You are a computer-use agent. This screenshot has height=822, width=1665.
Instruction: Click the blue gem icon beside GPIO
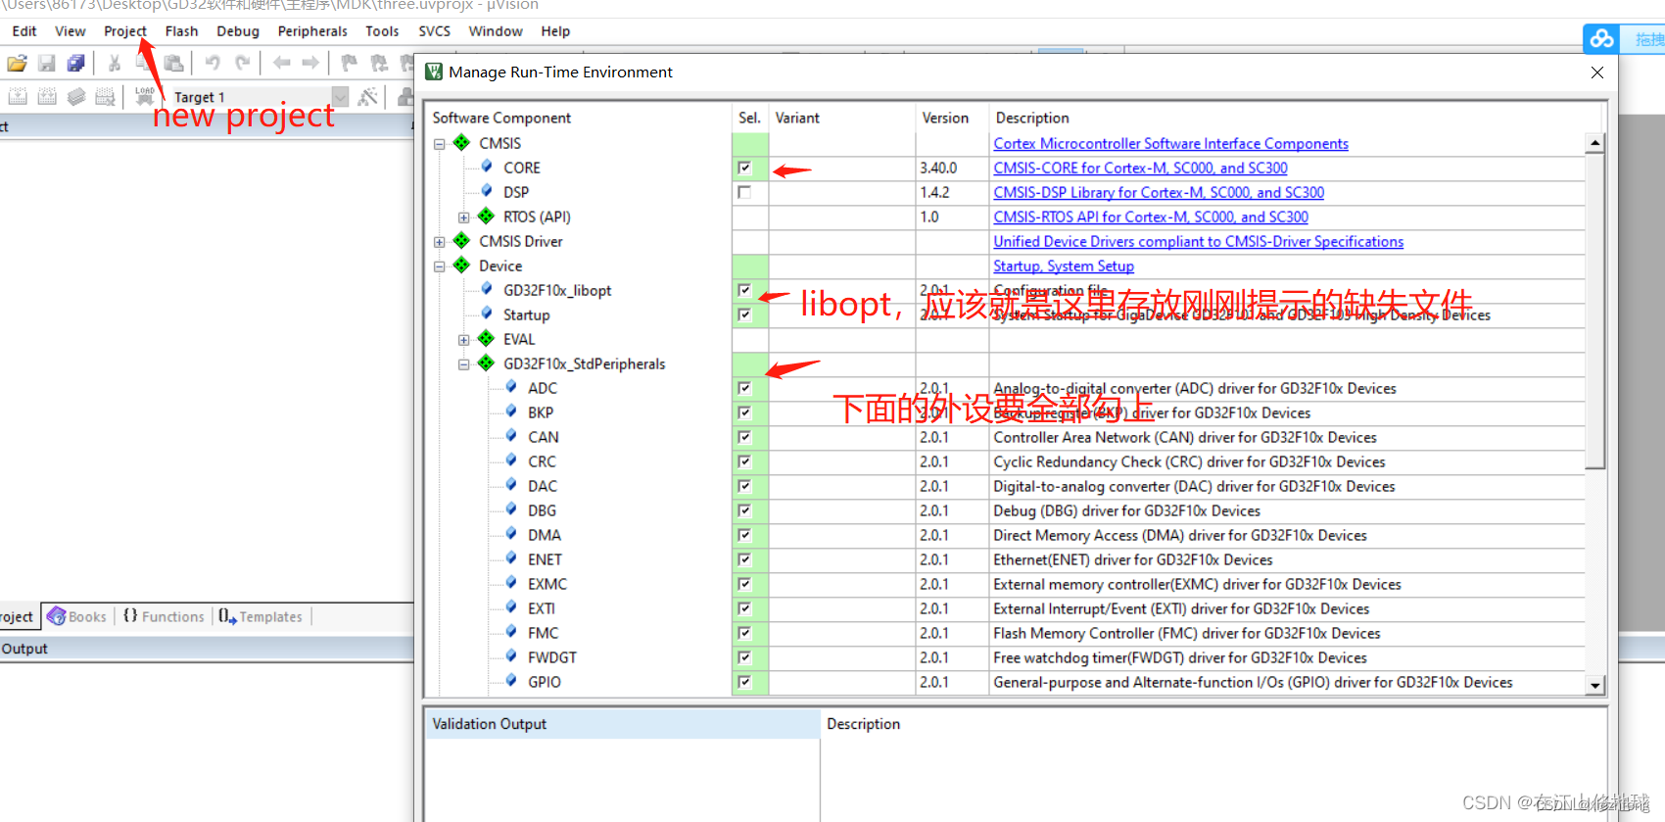(511, 681)
